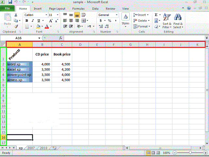Toggle Align Text Right
This screenshot has height=157, width=209.
77,21
